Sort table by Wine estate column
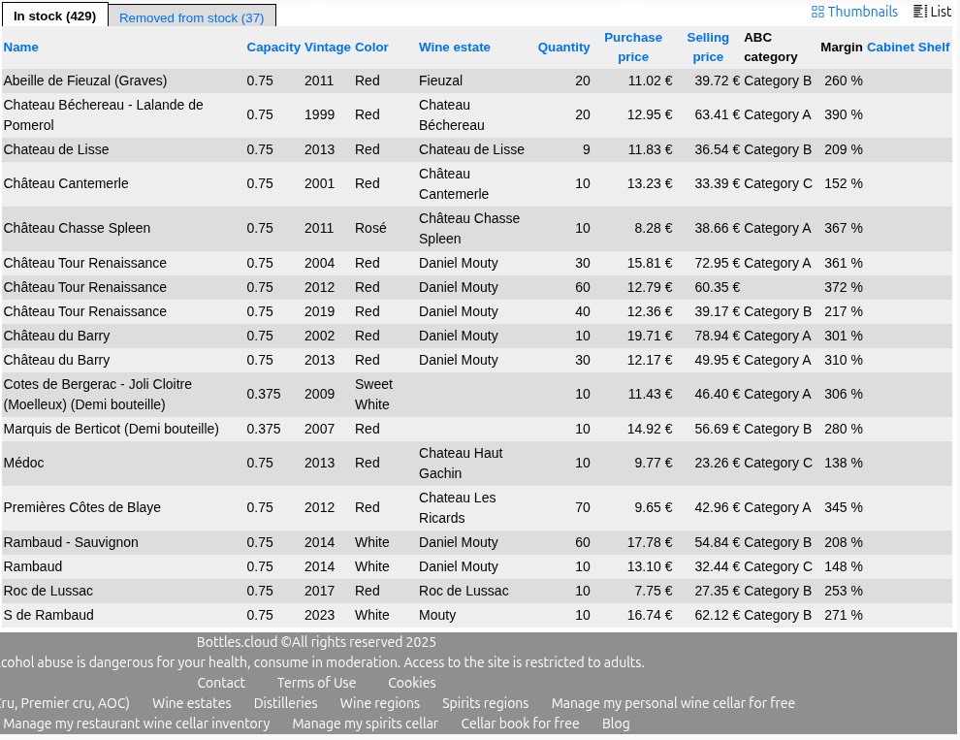 coord(455,47)
